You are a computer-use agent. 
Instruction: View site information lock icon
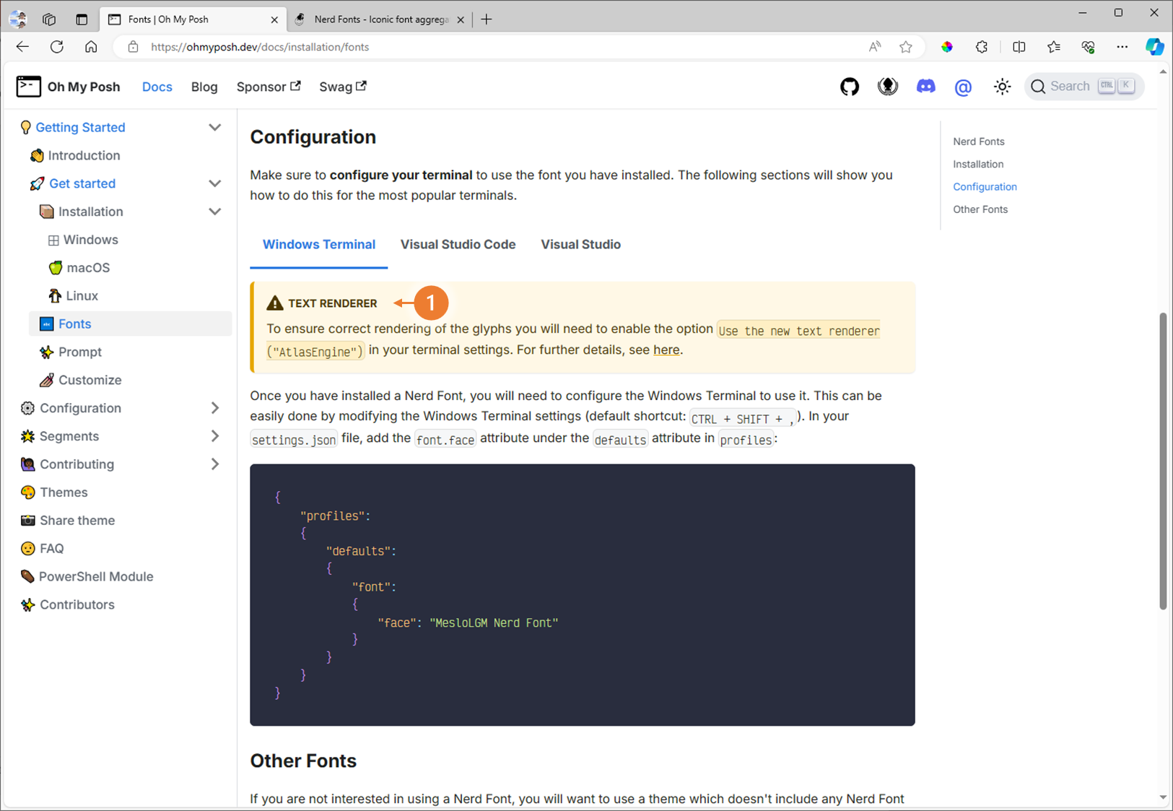click(x=133, y=47)
